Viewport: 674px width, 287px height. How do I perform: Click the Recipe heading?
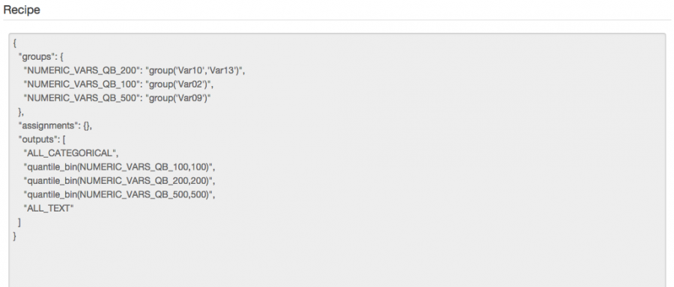click(x=22, y=10)
